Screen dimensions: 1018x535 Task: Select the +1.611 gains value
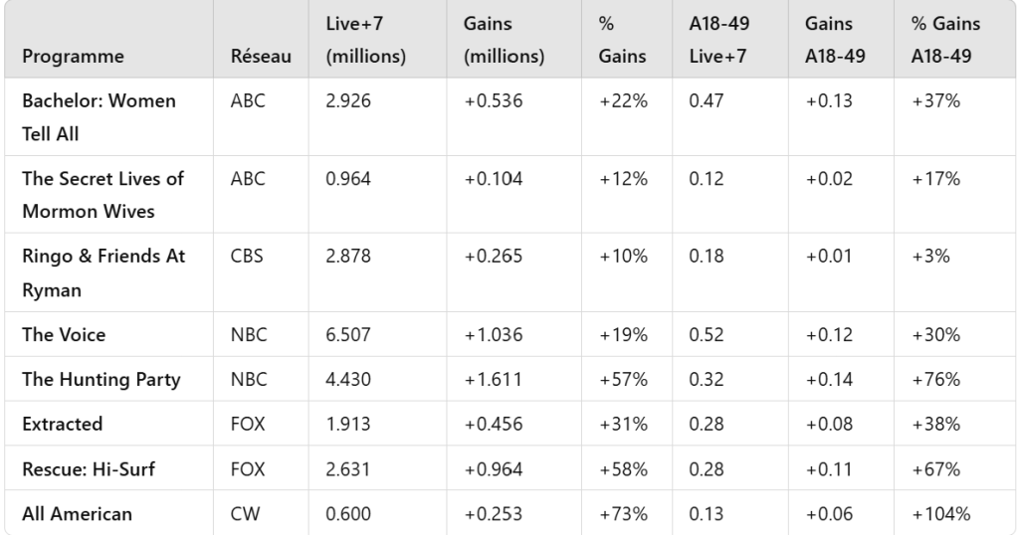tap(489, 380)
